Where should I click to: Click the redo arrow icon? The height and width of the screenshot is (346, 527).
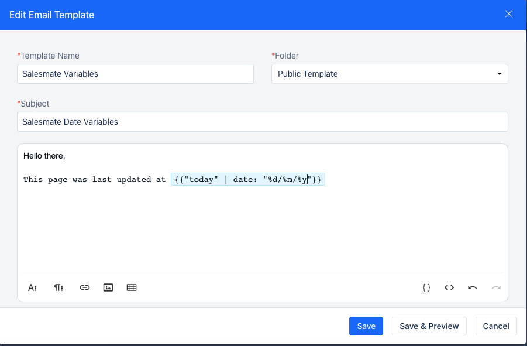pos(495,287)
